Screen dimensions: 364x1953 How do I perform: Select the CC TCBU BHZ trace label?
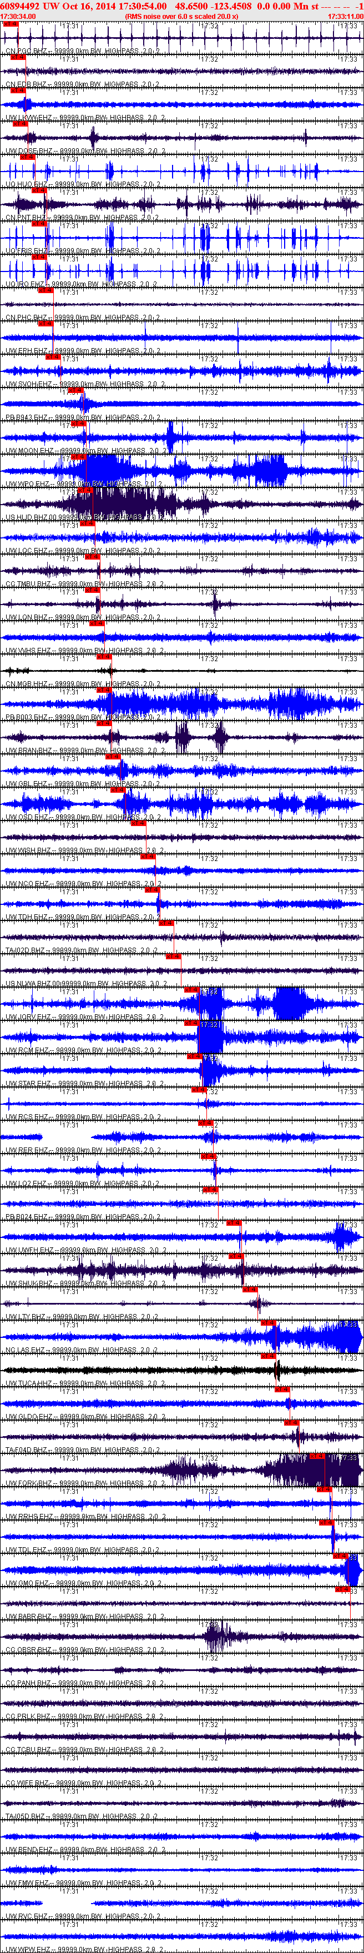(84, 1750)
